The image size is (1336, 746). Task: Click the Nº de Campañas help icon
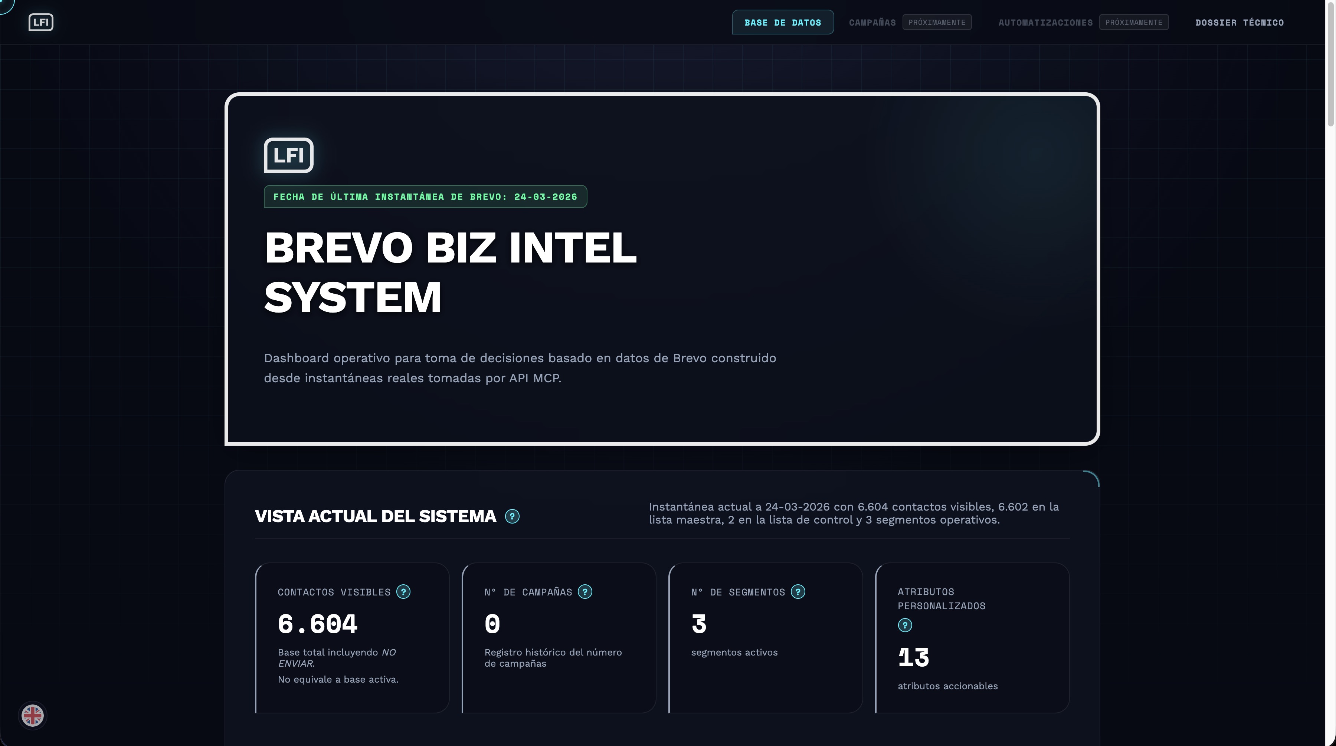pos(584,592)
